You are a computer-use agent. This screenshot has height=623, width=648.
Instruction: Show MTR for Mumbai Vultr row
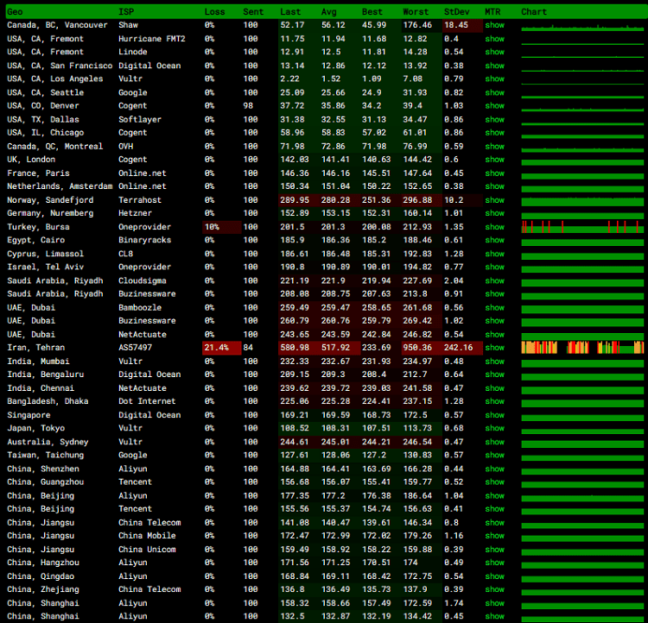point(495,362)
